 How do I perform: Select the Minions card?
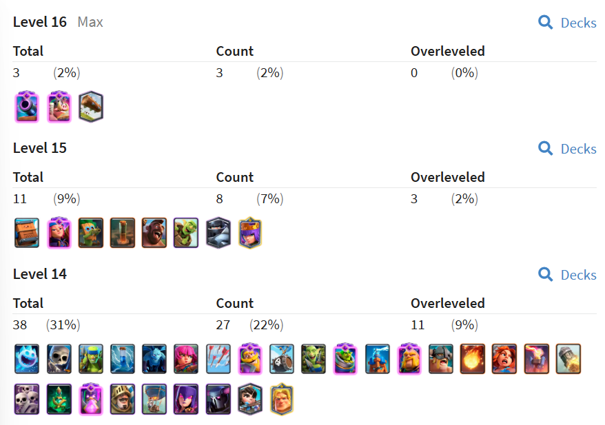154,359
